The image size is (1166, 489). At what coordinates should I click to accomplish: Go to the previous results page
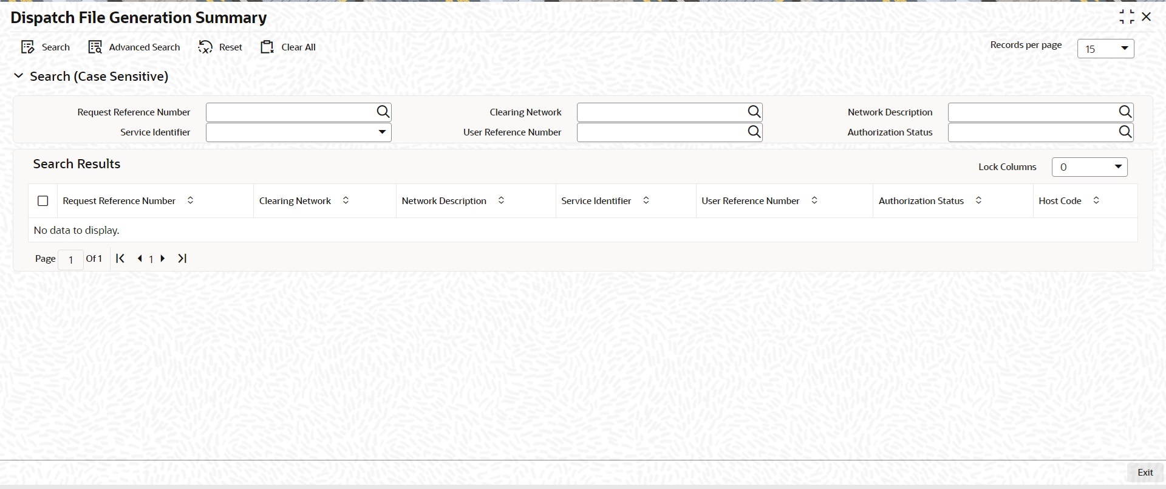(x=140, y=259)
